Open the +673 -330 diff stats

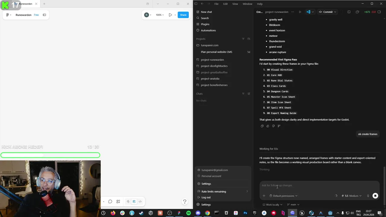pyautogui.click(x=370, y=12)
